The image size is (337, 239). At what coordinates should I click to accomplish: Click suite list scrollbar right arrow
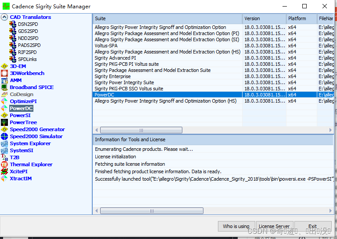[x=330, y=130]
